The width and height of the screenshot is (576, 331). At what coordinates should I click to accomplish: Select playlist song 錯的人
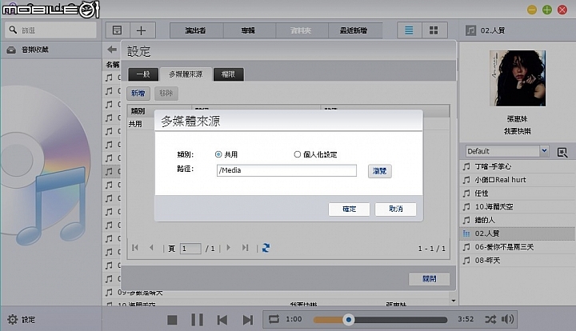(518, 220)
